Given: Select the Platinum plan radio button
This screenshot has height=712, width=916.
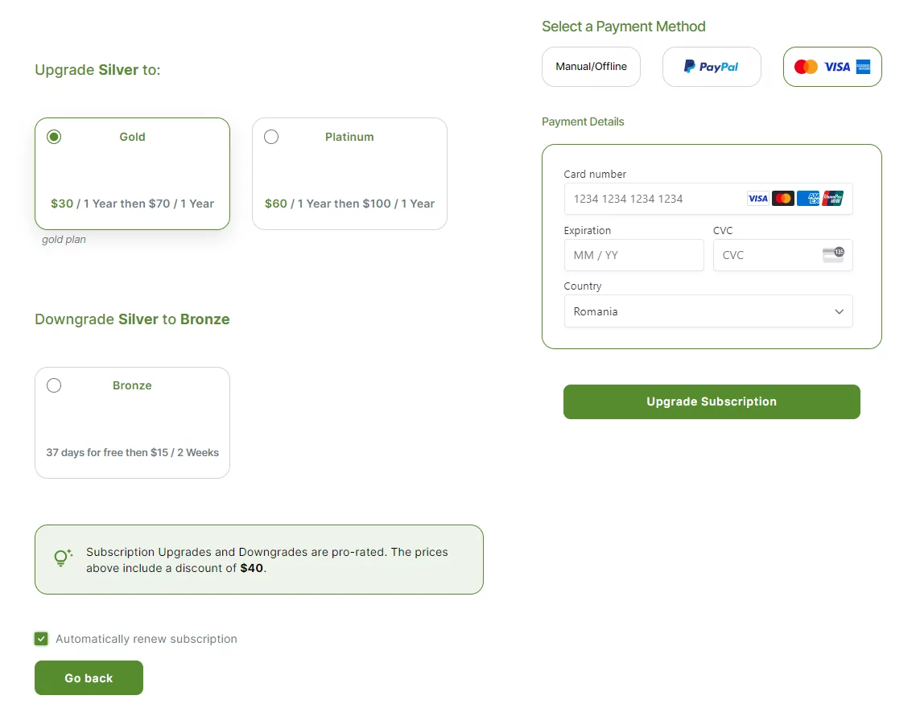Looking at the screenshot, I should click(x=271, y=137).
